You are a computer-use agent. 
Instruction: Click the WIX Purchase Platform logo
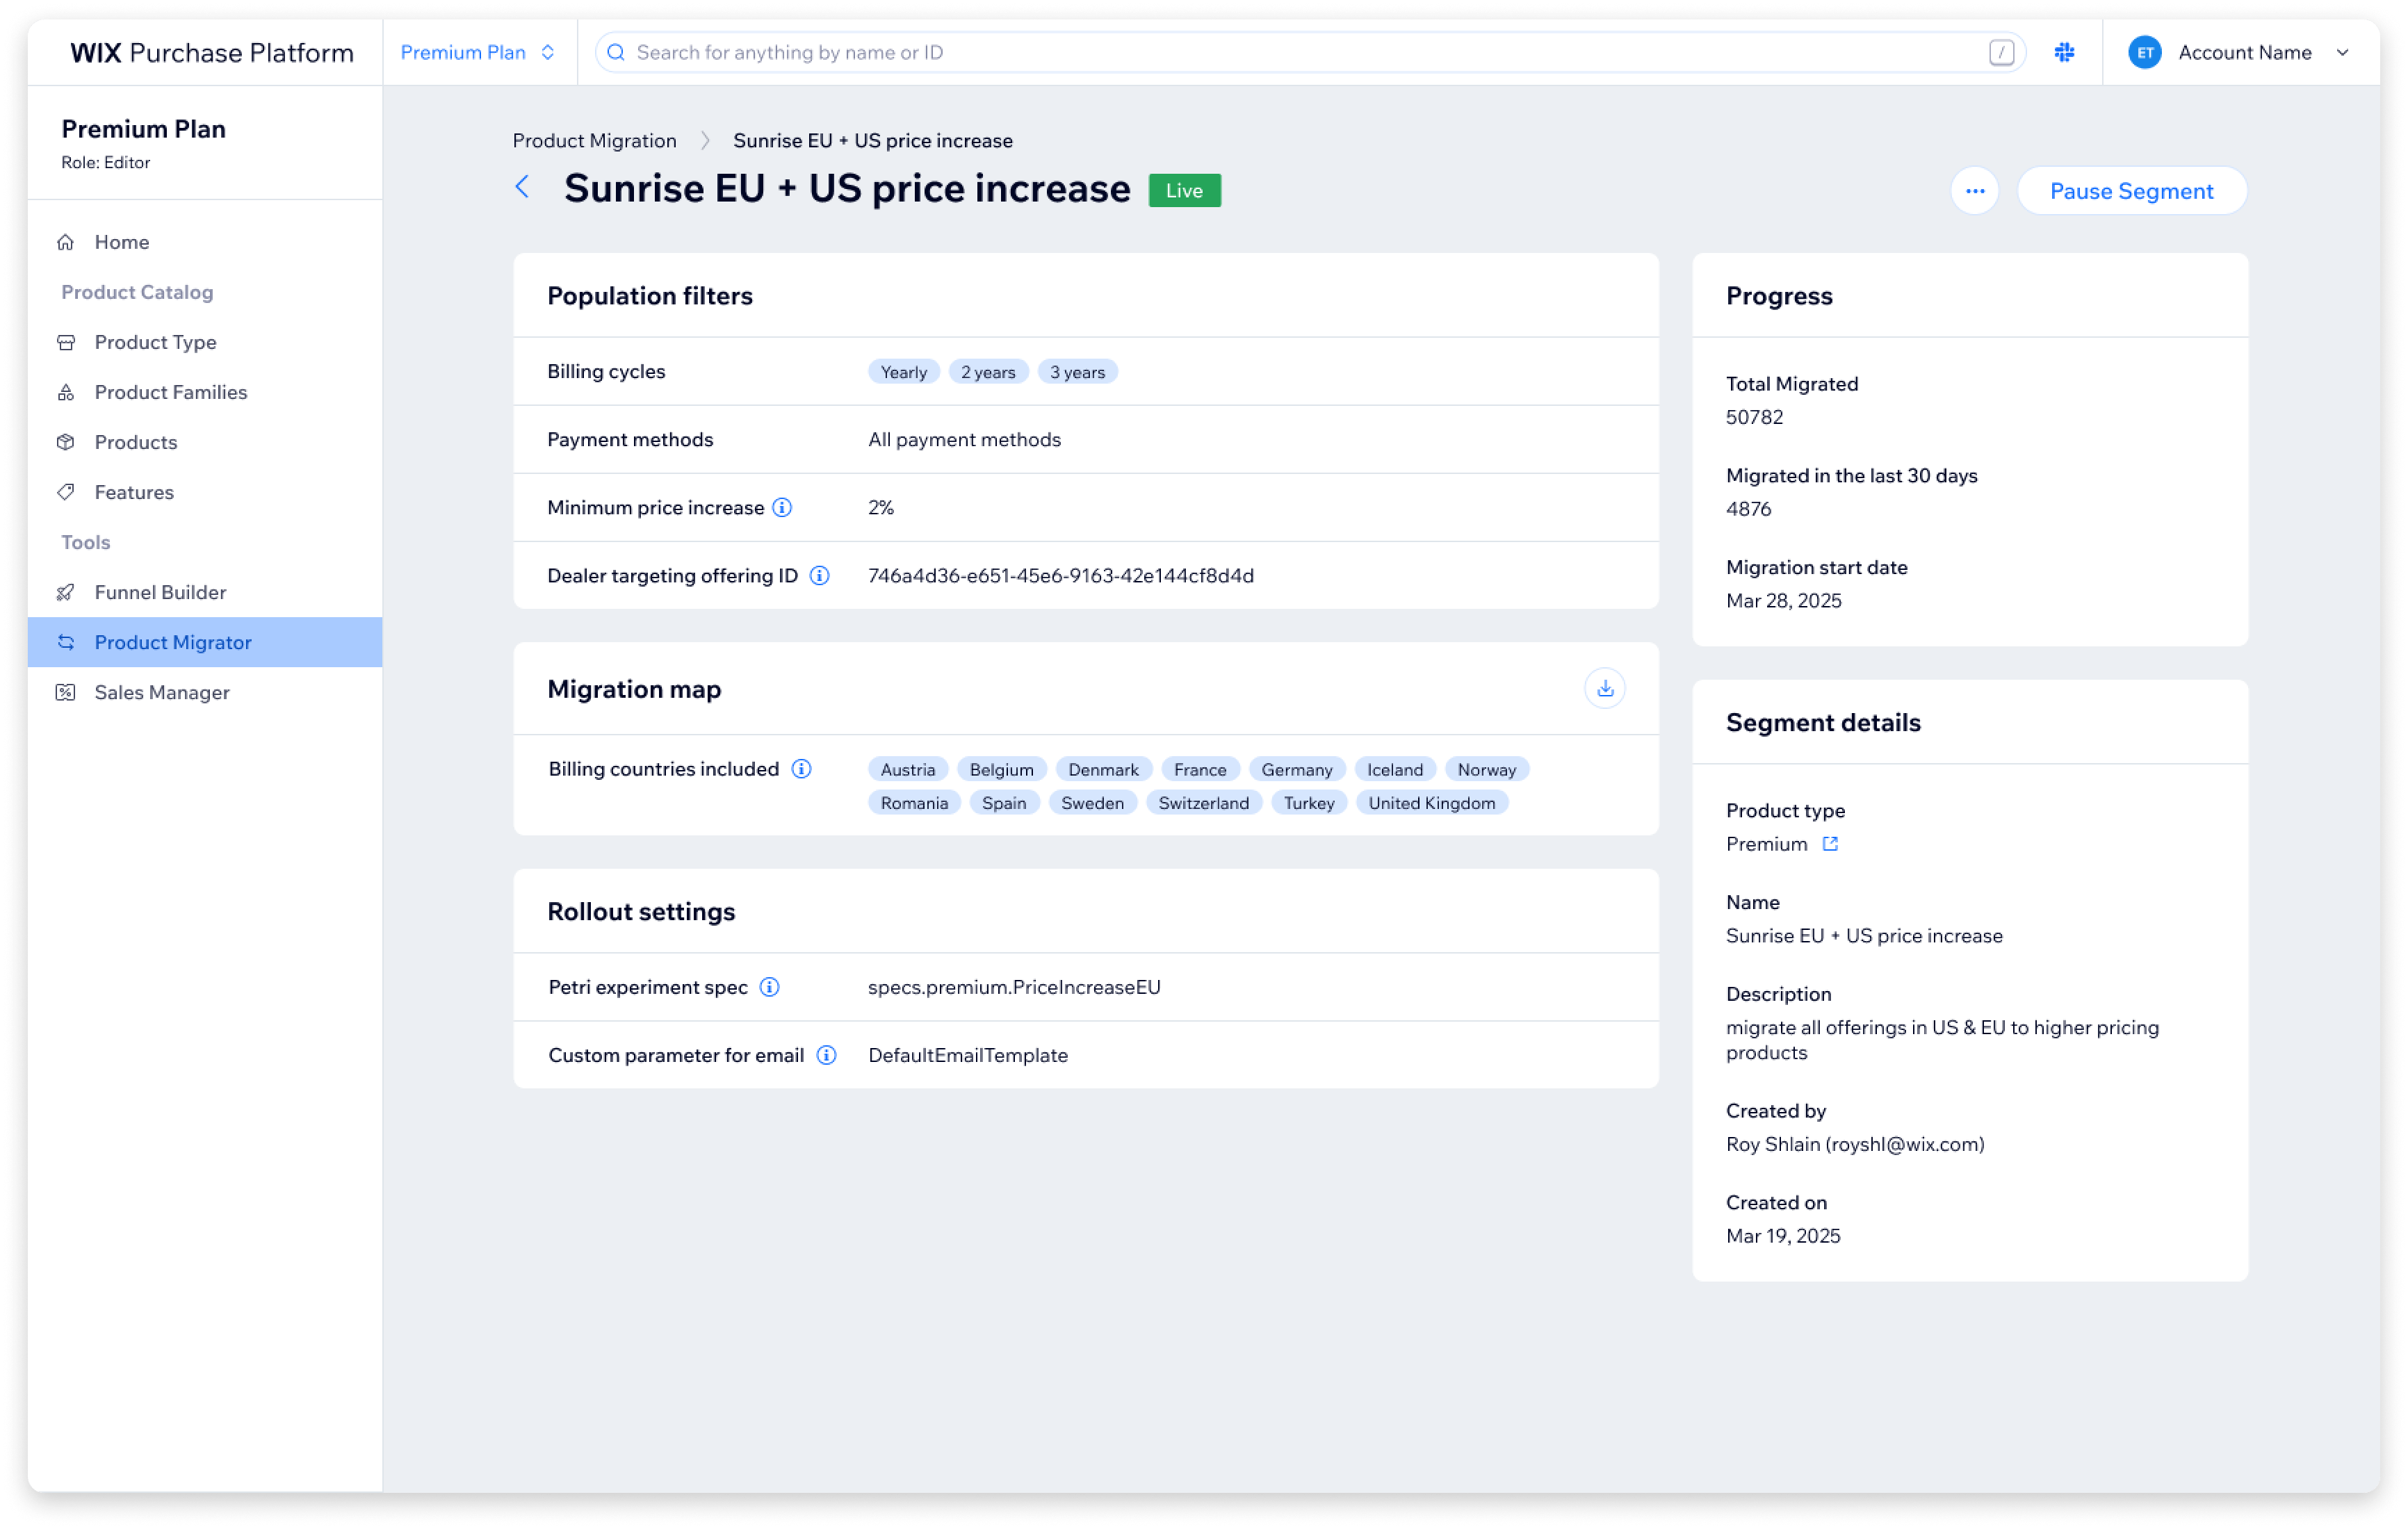pyautogui.click(x=211, y=52)
